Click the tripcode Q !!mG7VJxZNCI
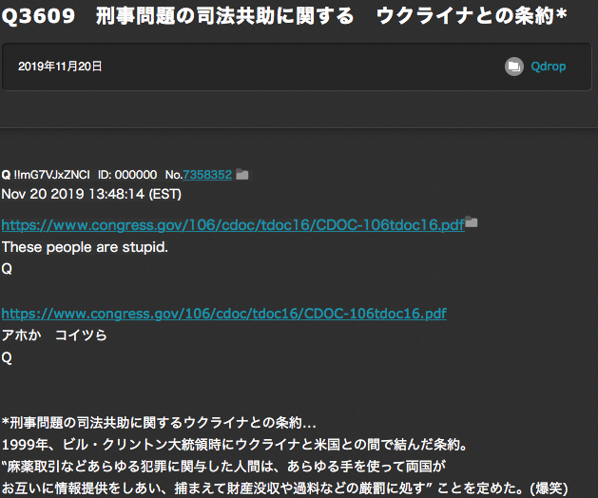The width and height of the screenshot is (598, 498). click(x=46, y=175)
